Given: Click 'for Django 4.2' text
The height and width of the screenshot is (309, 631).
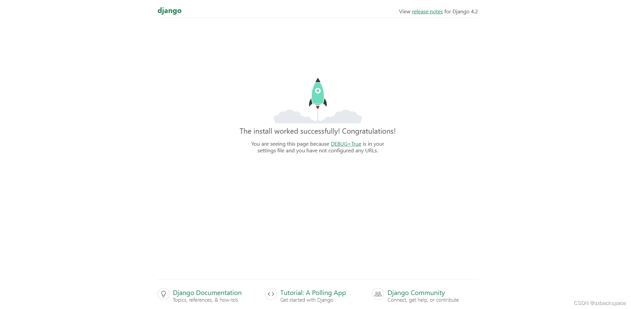Looking at the screenshot, I should 461,12.
